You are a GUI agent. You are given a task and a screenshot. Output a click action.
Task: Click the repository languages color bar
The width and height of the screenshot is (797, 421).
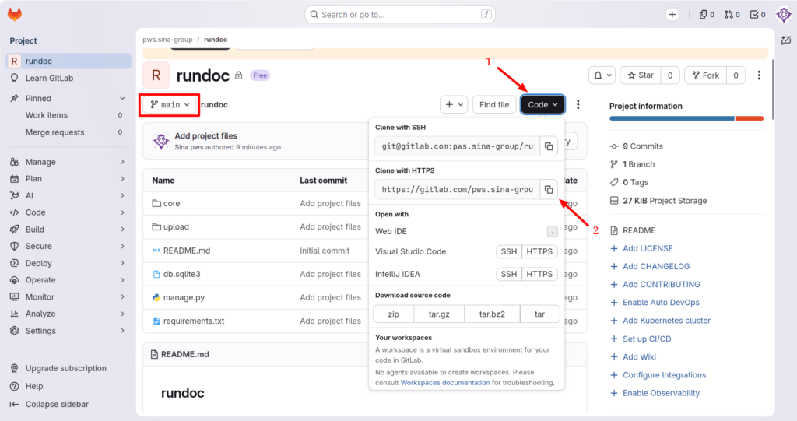686,118
